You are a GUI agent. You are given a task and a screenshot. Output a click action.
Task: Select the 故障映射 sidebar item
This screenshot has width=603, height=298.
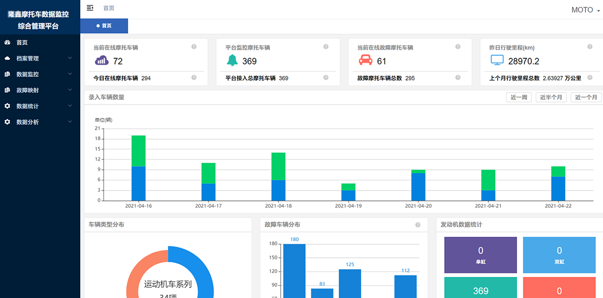[40, 90]
